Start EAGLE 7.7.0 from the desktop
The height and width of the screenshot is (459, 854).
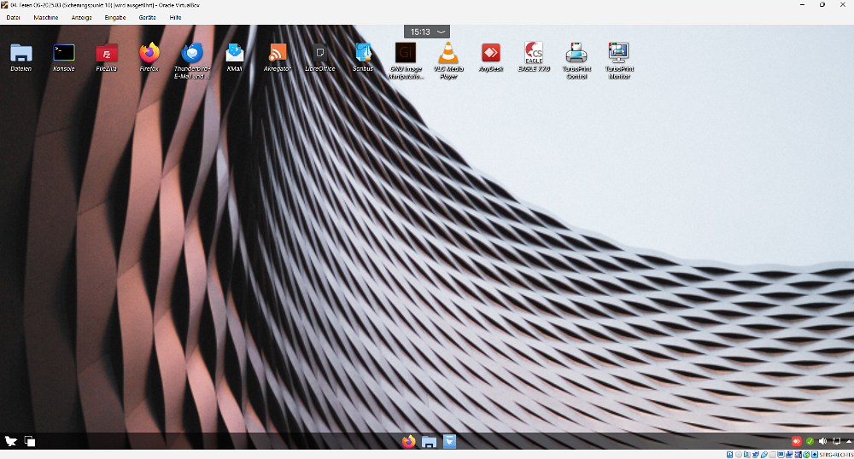pyautogui.click(x=534, y=54)
